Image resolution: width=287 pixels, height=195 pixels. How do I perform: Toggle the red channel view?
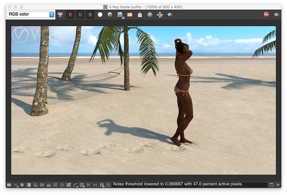(x=70, y=15)
